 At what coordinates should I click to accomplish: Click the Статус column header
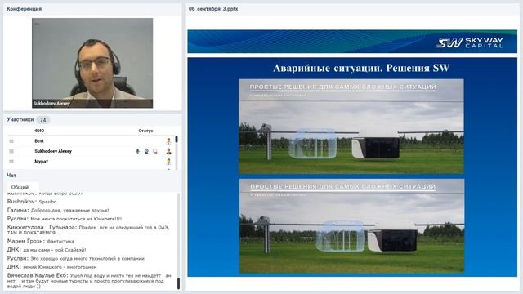[x=145, y=131]
